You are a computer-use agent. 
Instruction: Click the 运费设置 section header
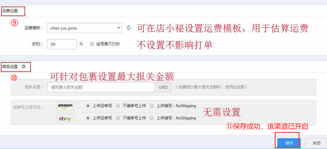click(10, 11)
